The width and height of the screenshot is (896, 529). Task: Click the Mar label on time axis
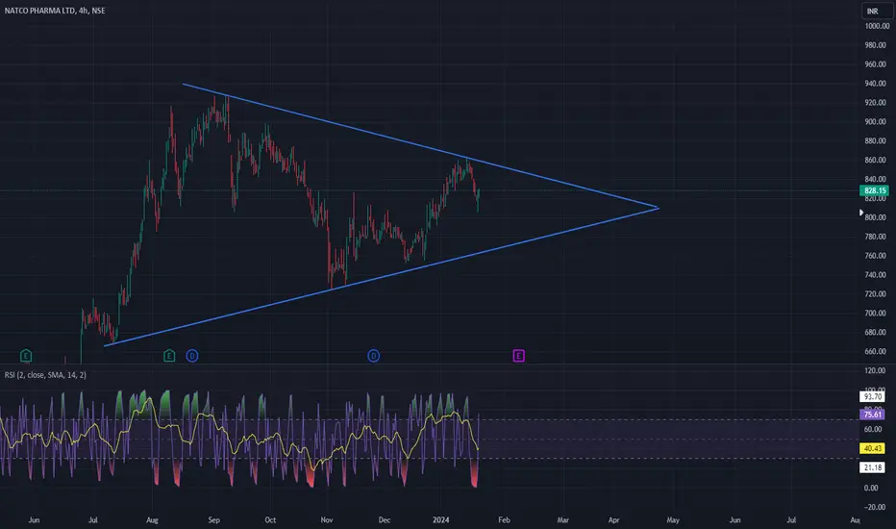click(562, 519)
